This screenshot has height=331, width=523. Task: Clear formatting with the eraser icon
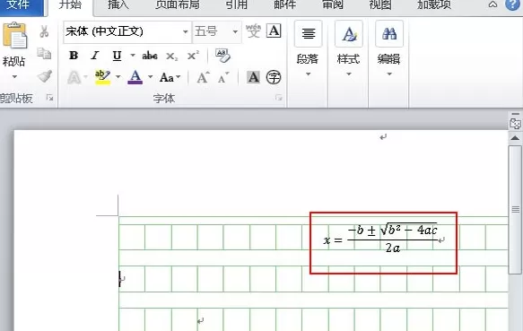222,56
